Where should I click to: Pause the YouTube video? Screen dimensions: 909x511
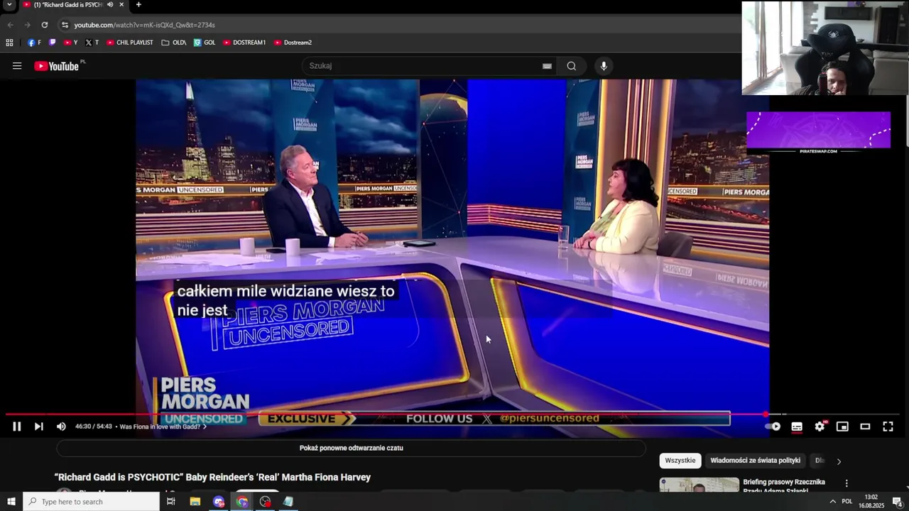tap(16, 427)
